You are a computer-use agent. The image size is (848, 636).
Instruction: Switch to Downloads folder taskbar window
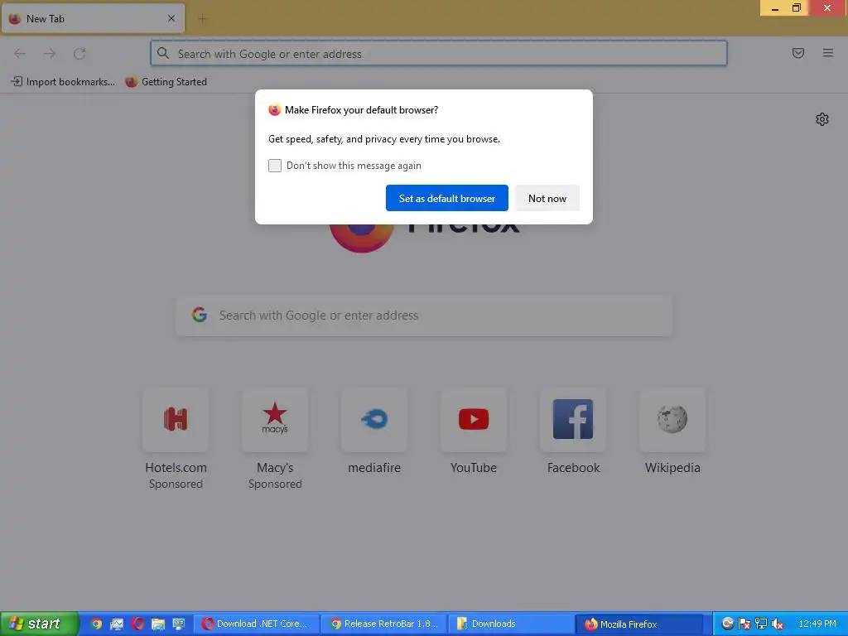point(512,624)
